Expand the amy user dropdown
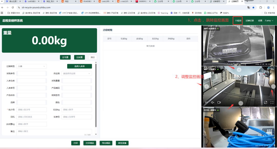Image resolution: width=277 pixels, height=149 pixels. [269, 21]
